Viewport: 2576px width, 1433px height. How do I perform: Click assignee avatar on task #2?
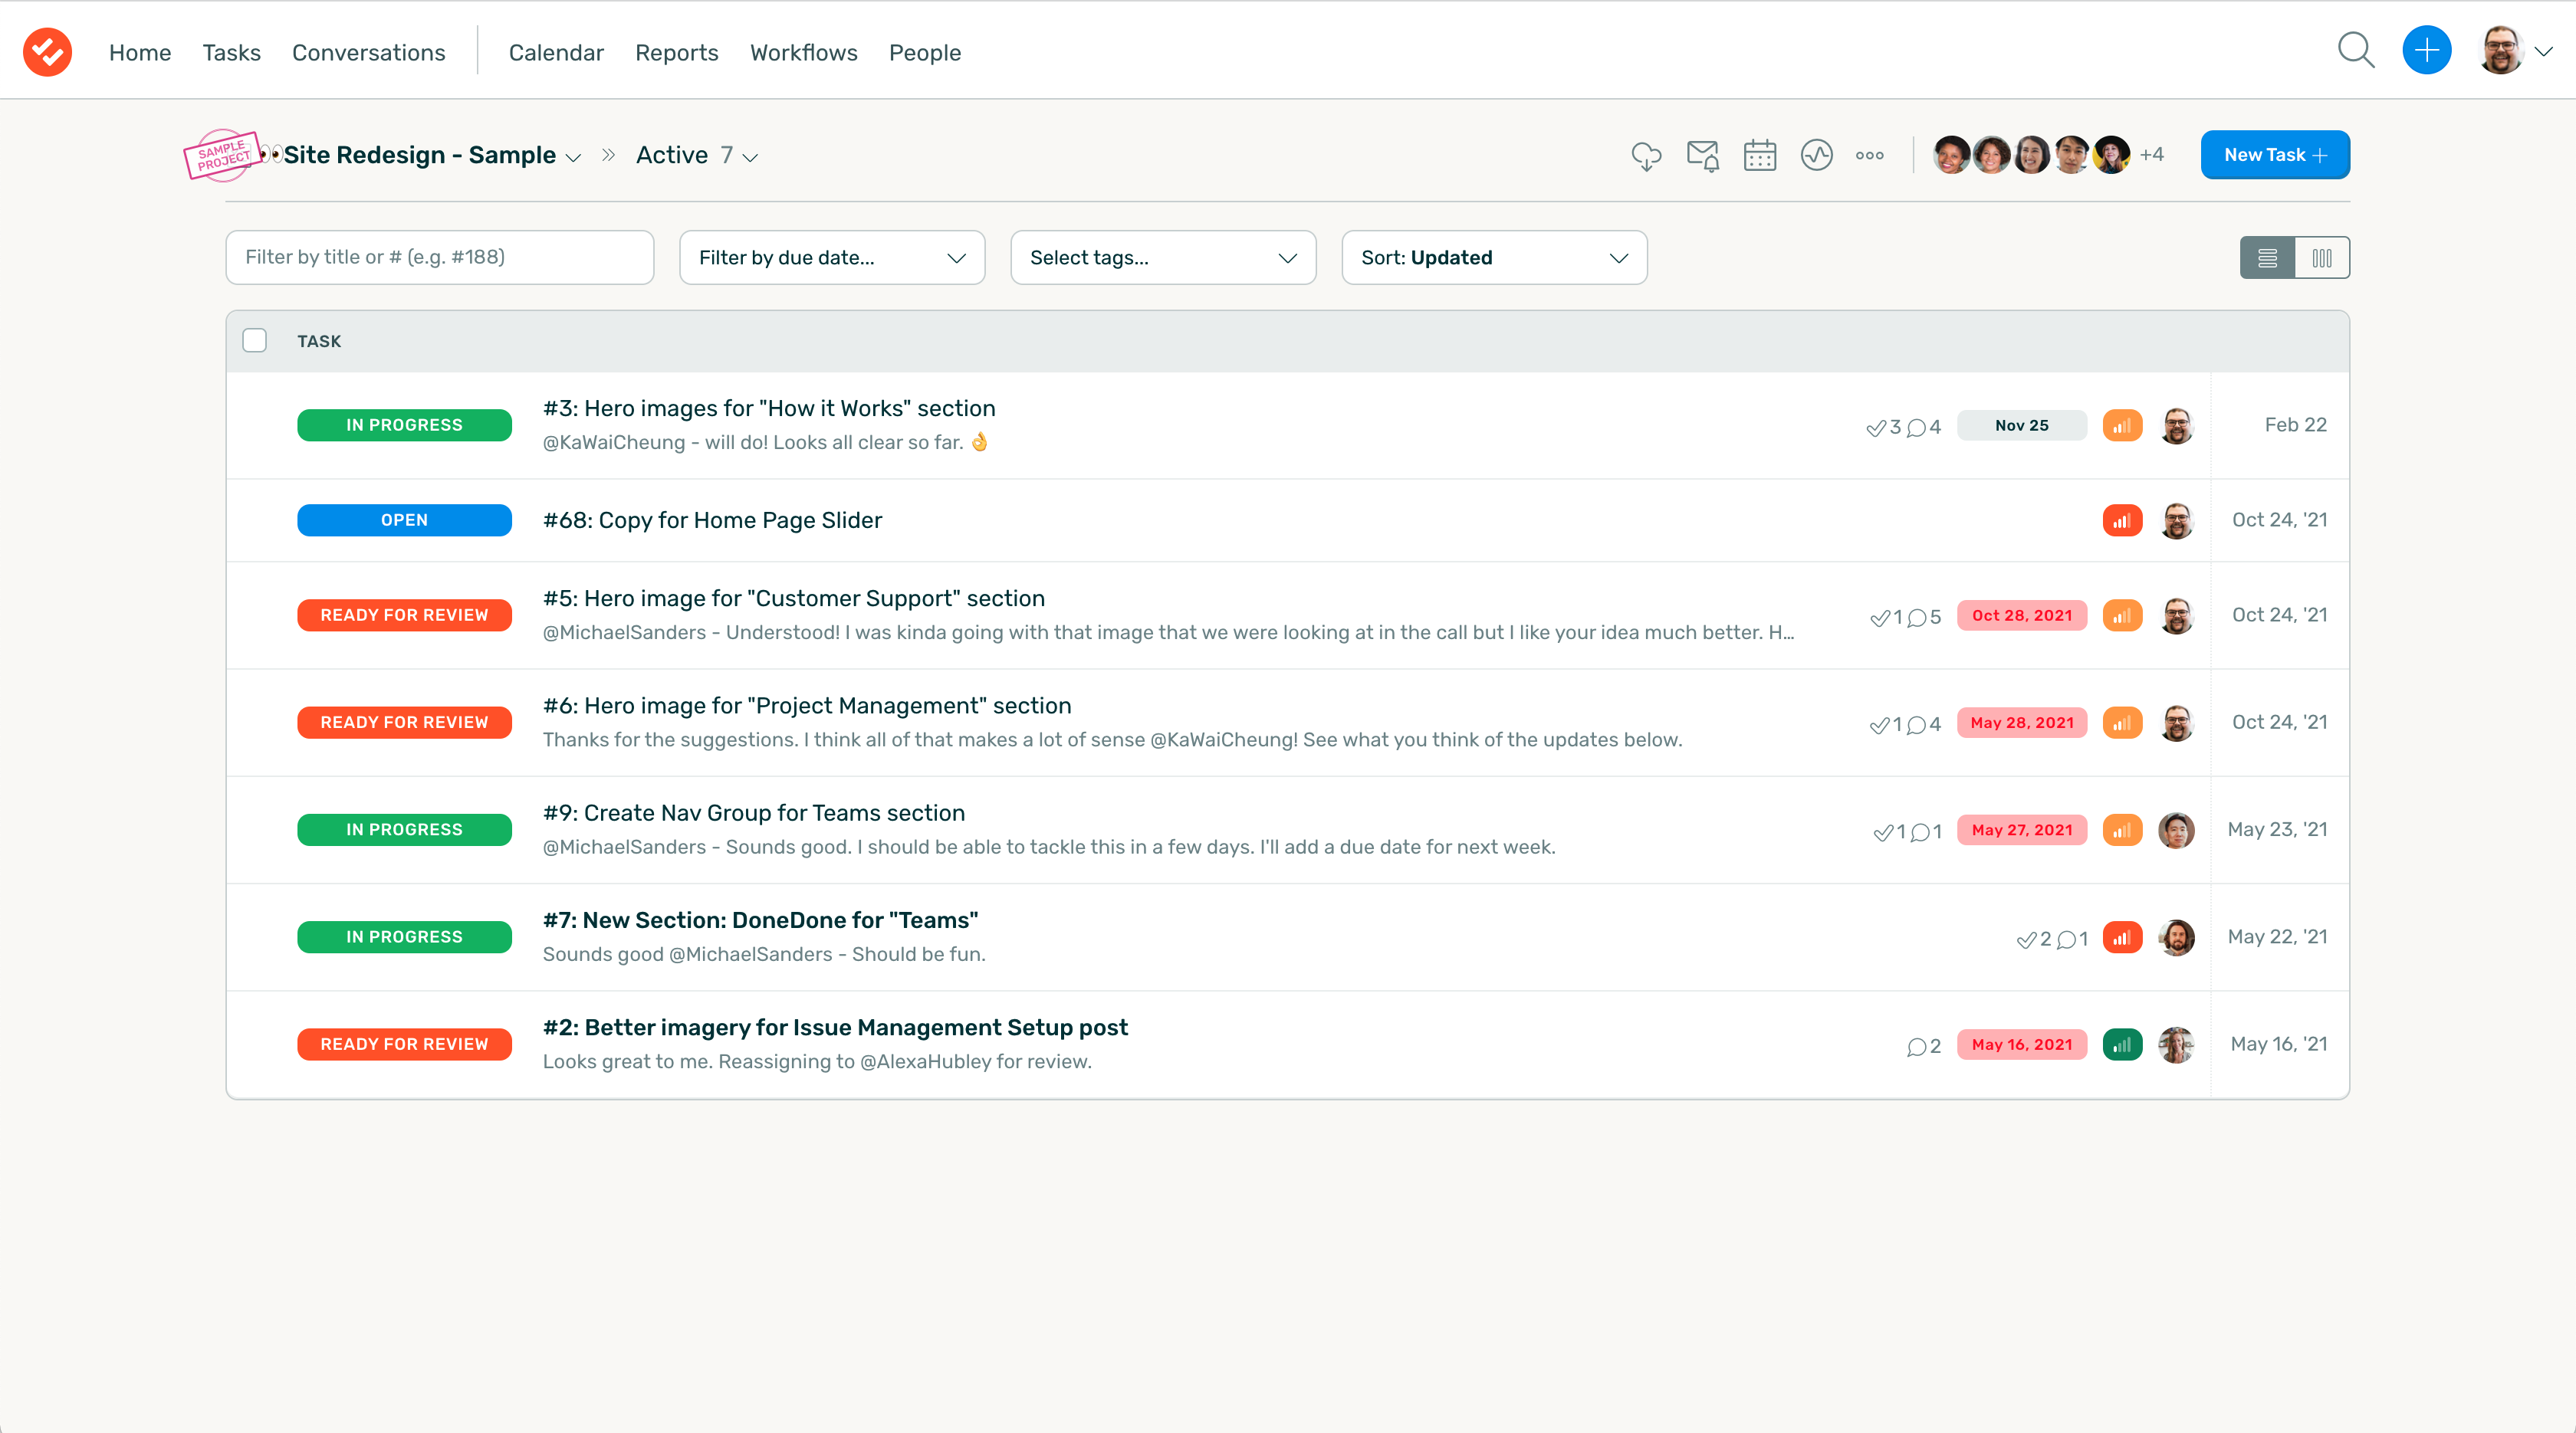pos(2176,1045)
